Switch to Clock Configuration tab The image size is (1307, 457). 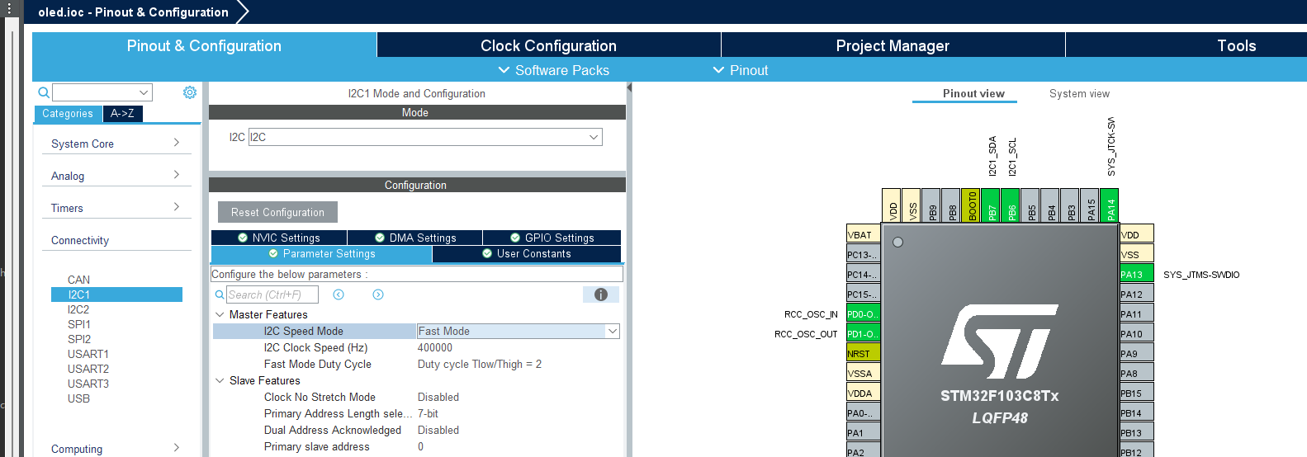548,45
